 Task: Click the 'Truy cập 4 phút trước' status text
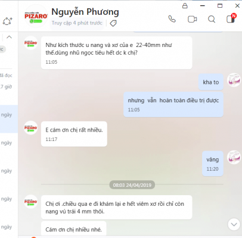77,23
